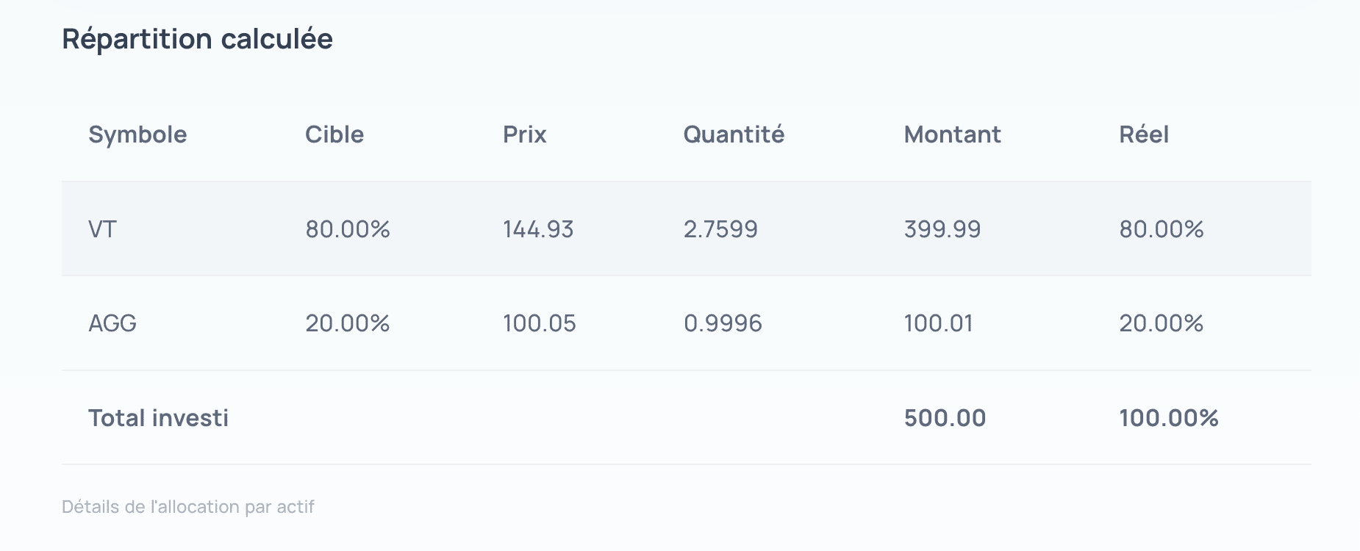Select the Réel column header
The image size is (1360, 551).
[1144, 134]
